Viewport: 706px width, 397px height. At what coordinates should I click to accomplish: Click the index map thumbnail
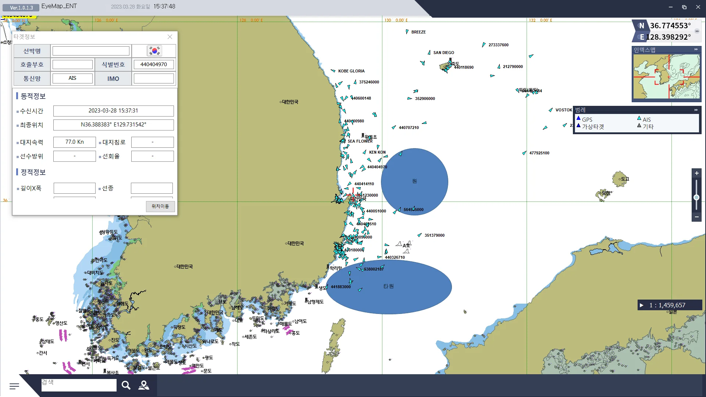pyautogui.click(x=666, y=76)
